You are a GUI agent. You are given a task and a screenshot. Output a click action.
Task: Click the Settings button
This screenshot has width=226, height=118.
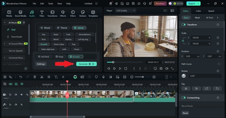41,64
